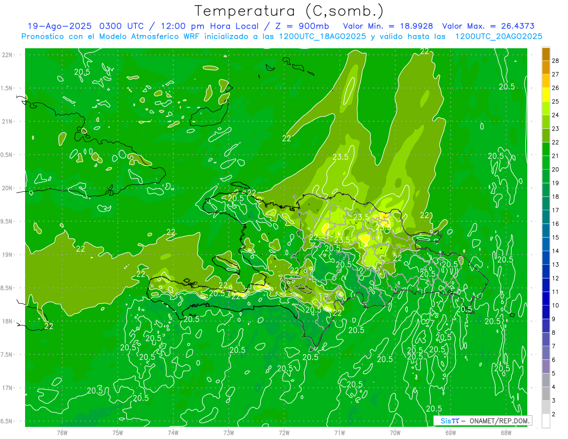This screenshot has width=568, height=439.
Task: Select the "19-Ago-2025" date text
Action: (60, 26)
